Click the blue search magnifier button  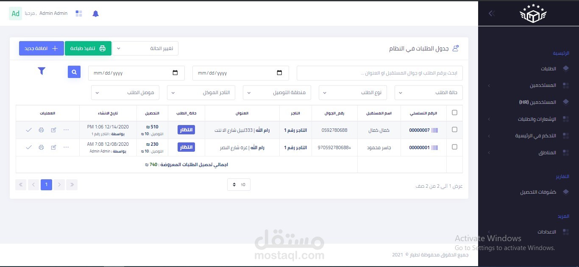click(74, 72)
